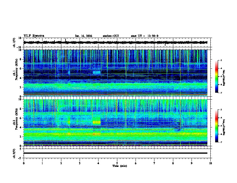Viewport: 237px width, 183px height.
Task: Click the 4 kHz tick of ch.1 spectrogram
Action: [x=21, y=78]
